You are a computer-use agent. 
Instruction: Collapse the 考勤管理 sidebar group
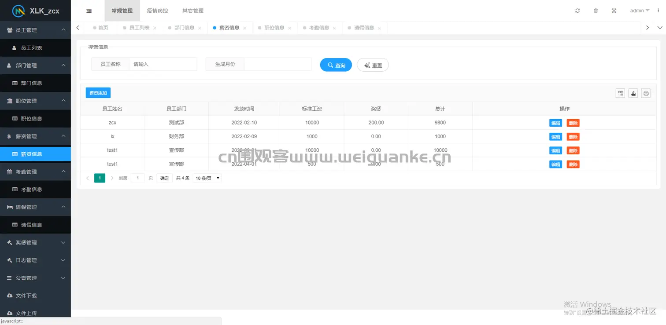tap(35, 172)
